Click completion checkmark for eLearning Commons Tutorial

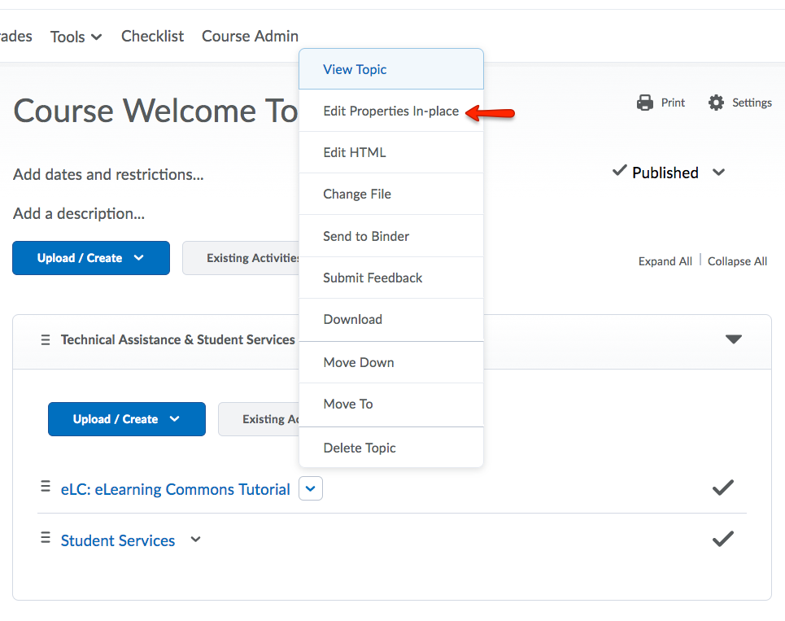pos(722,488)
